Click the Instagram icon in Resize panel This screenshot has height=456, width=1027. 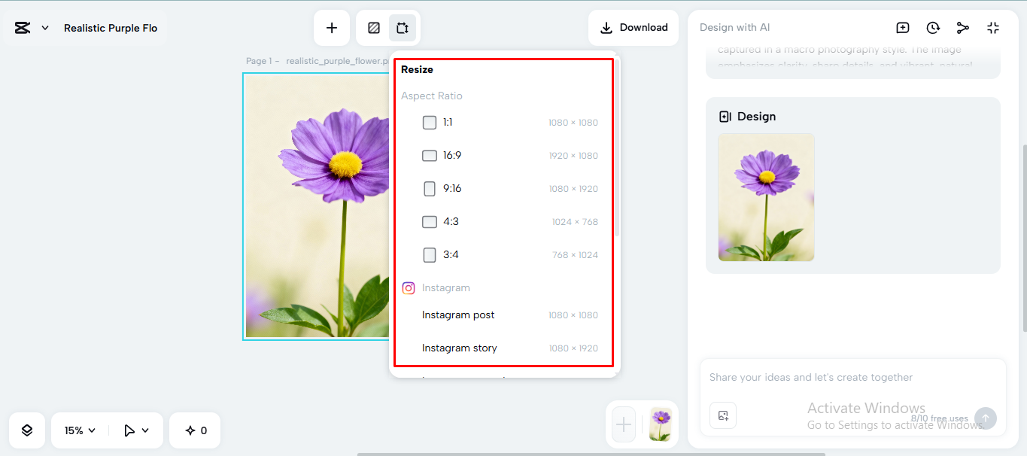coord(408,287)
